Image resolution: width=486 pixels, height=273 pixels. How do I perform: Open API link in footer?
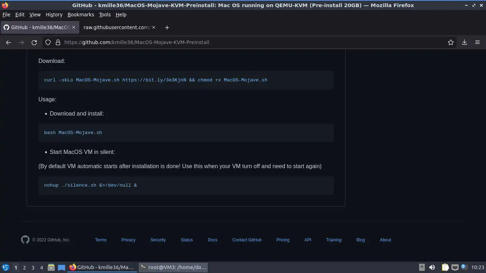click(308, 240)
